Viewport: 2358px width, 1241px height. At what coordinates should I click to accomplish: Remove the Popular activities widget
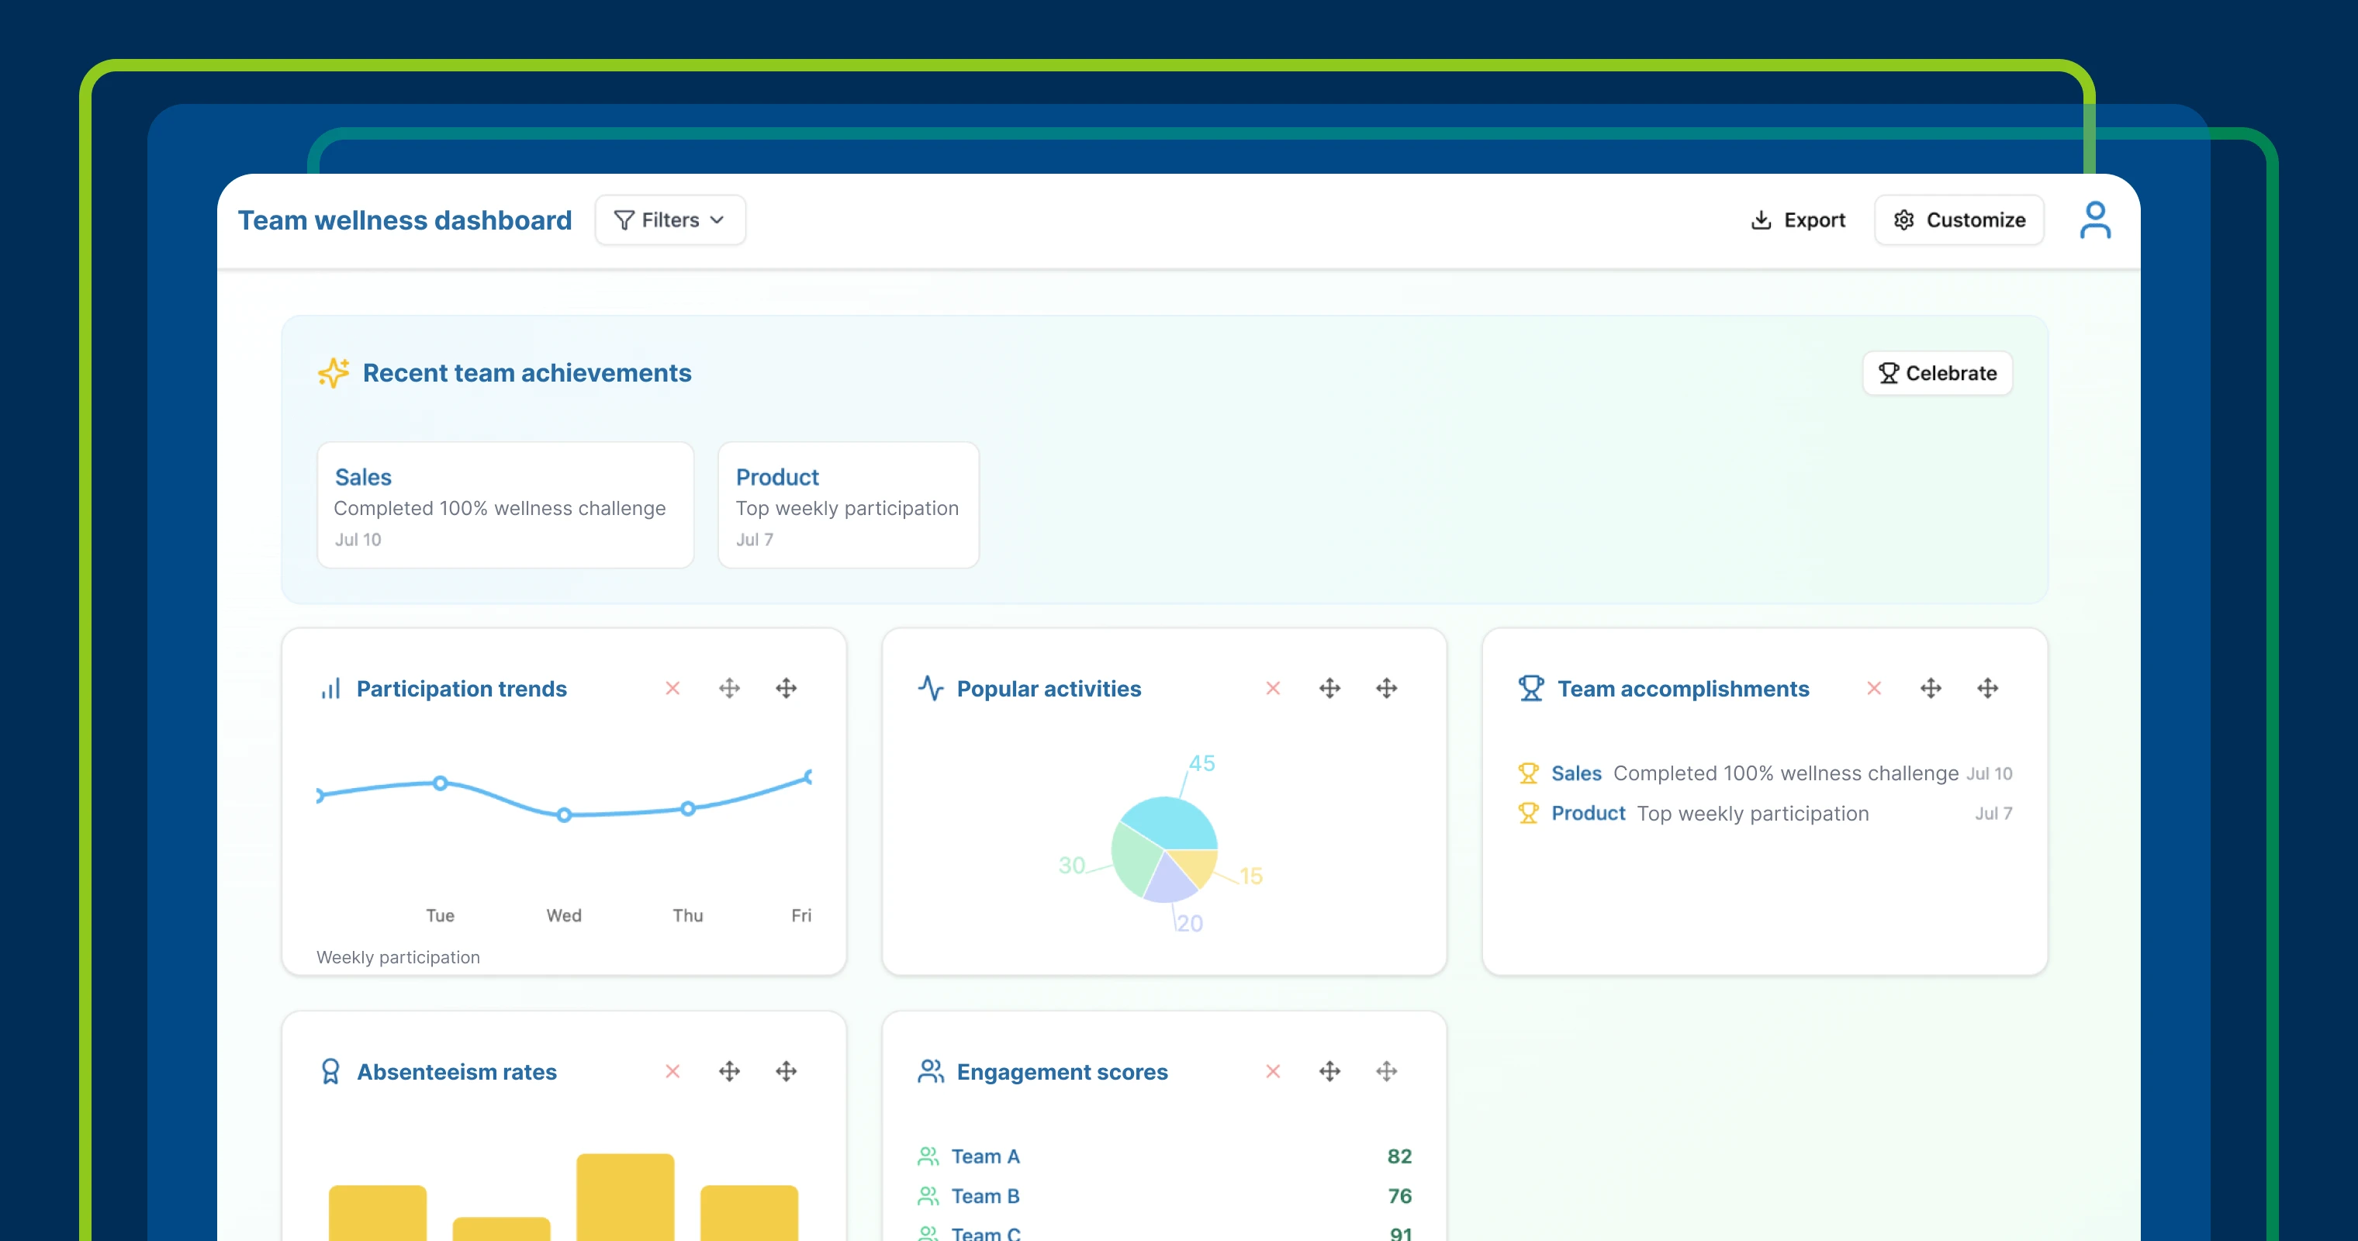pyautogui.click(x=1274, y=688)
